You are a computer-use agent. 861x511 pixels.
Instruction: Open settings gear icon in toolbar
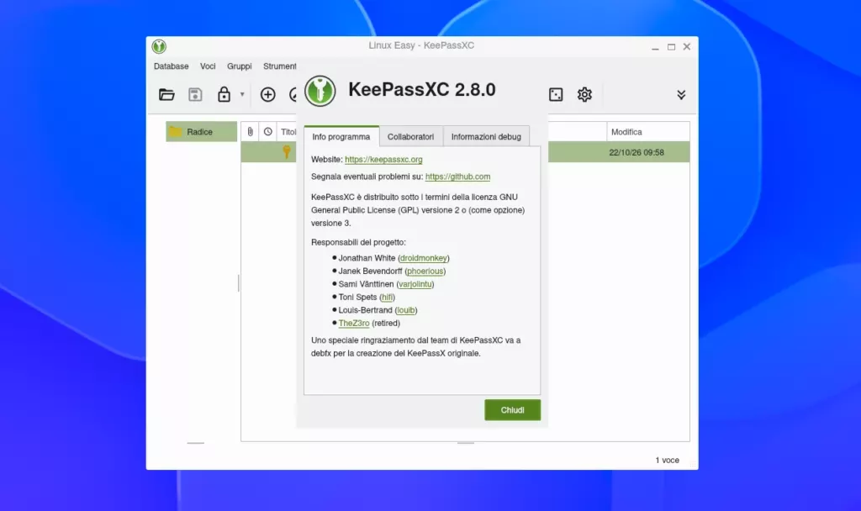pos(584,94)
